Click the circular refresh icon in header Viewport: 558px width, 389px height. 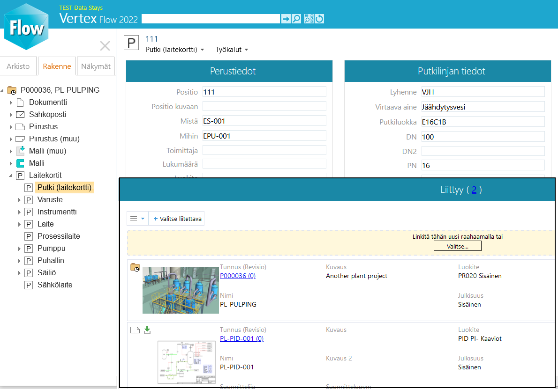coord(319,19)
